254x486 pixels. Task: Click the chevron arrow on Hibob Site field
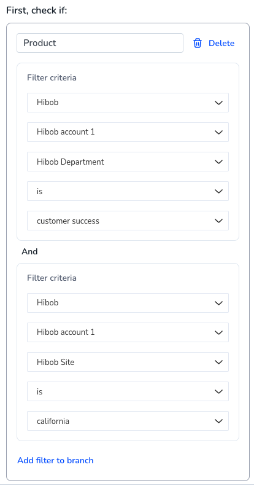[218, 362]
